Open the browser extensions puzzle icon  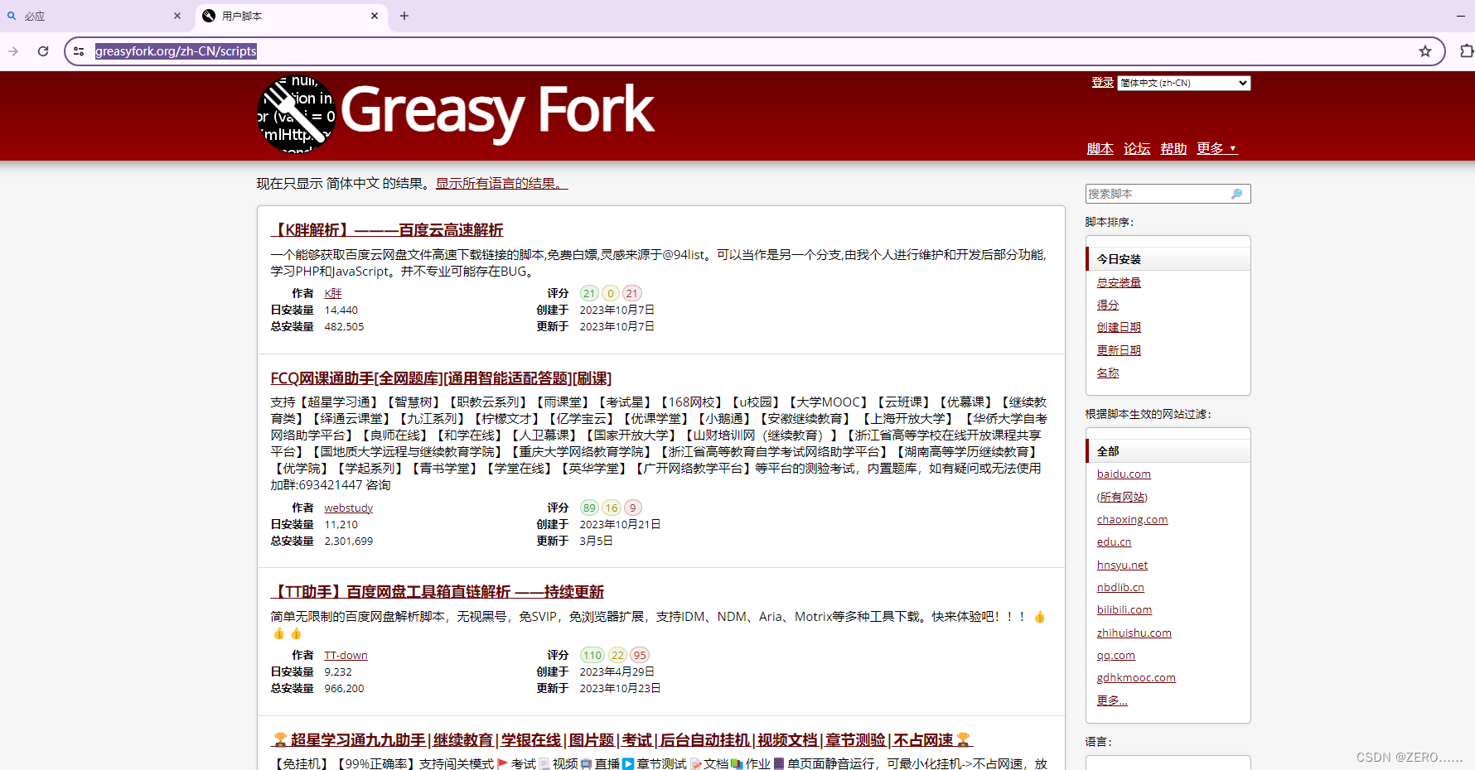[1466, 51]
